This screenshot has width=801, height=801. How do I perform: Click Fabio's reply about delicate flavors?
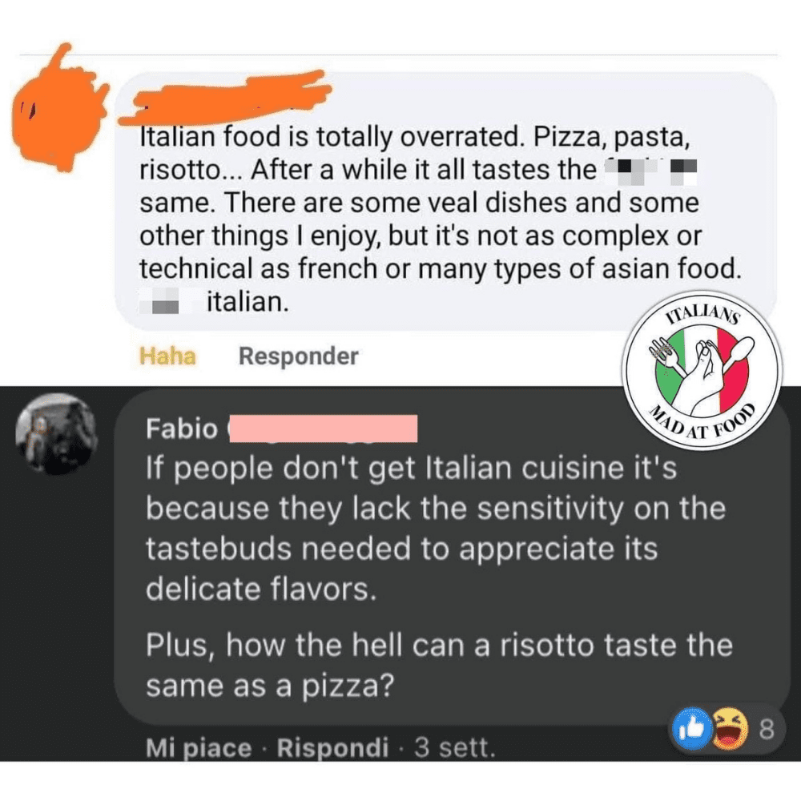(436, 529)
